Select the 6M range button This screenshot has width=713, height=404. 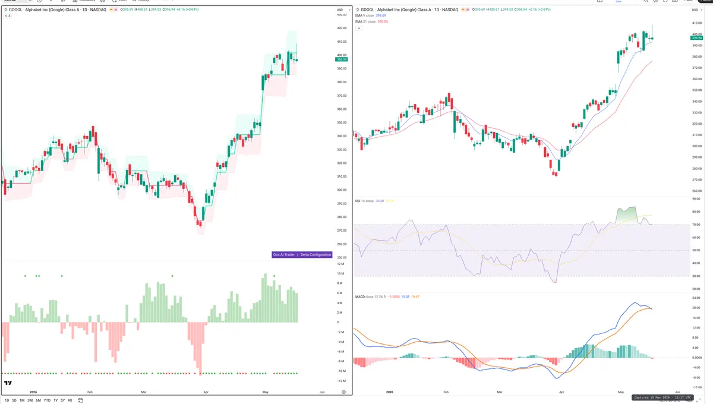tap(38, 400)
